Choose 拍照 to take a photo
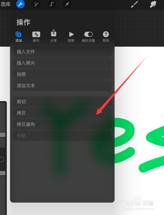 click(x=62, y=74)
